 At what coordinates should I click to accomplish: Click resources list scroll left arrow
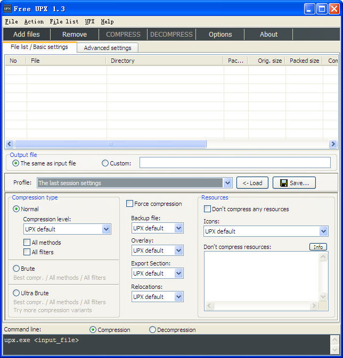point(209,305)
